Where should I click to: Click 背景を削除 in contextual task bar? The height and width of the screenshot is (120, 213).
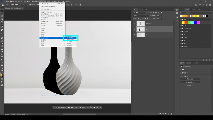point(73,107)
